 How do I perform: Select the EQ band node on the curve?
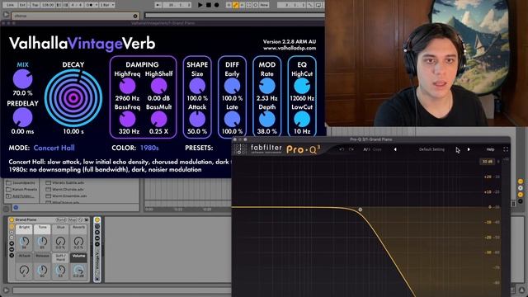(x=361, y=210)
